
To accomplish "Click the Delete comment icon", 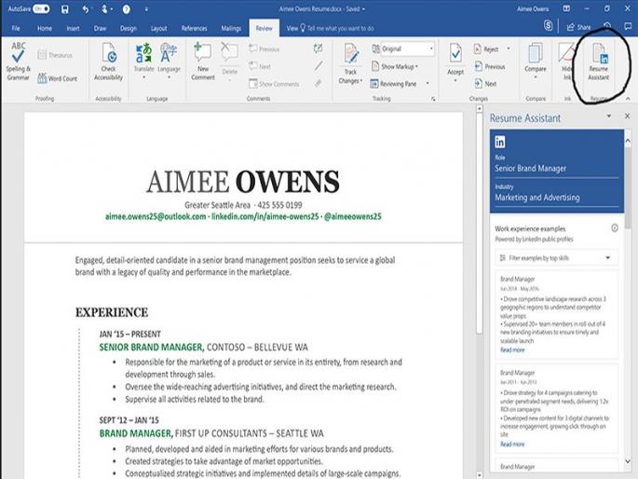I will pos(229,61).
